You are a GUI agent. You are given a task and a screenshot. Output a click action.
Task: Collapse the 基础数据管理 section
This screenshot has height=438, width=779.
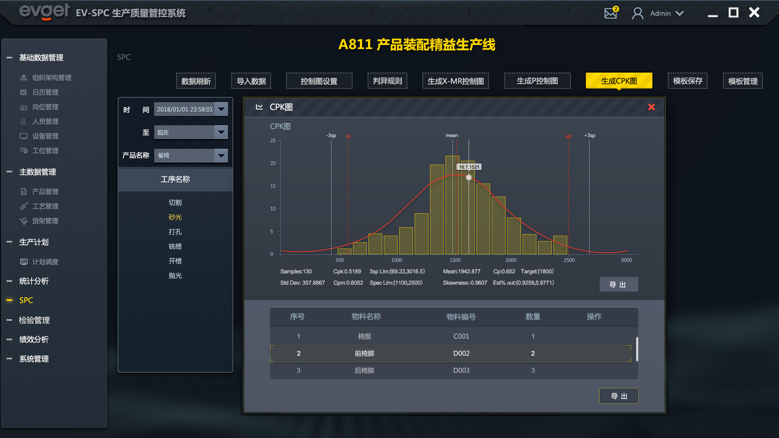tap(9, 58)
